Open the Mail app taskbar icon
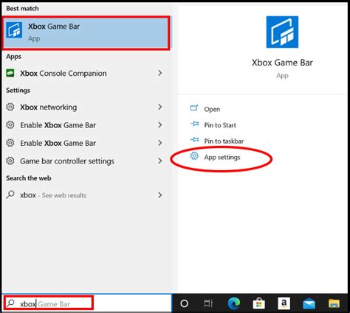The width and height of the screenshot is (350, 313). [309, 304]
